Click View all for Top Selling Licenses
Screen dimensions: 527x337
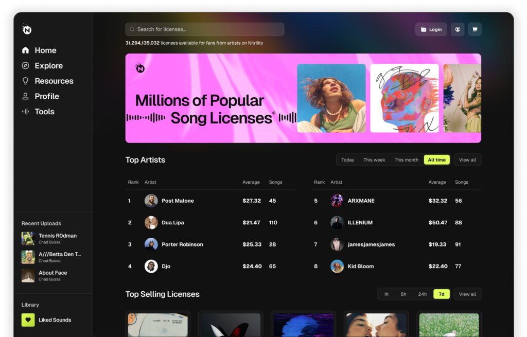pos(467,294)
